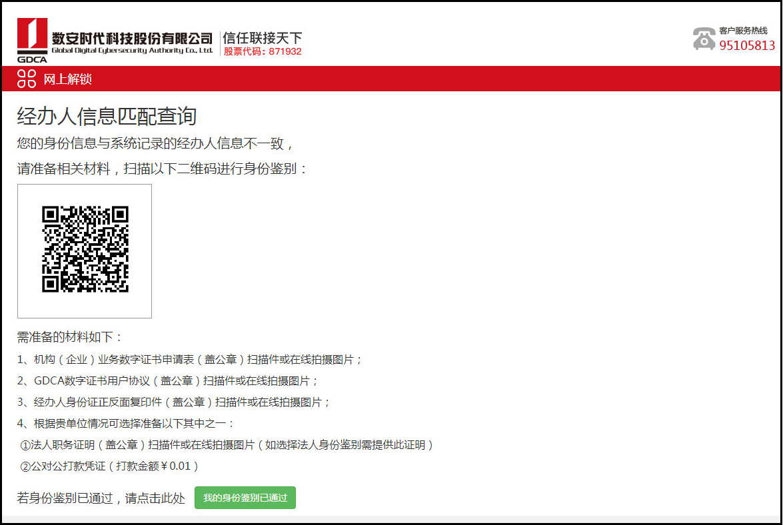
Task: Click item 2 GDCA数字证书用户协议
Action: coord(167,381)
